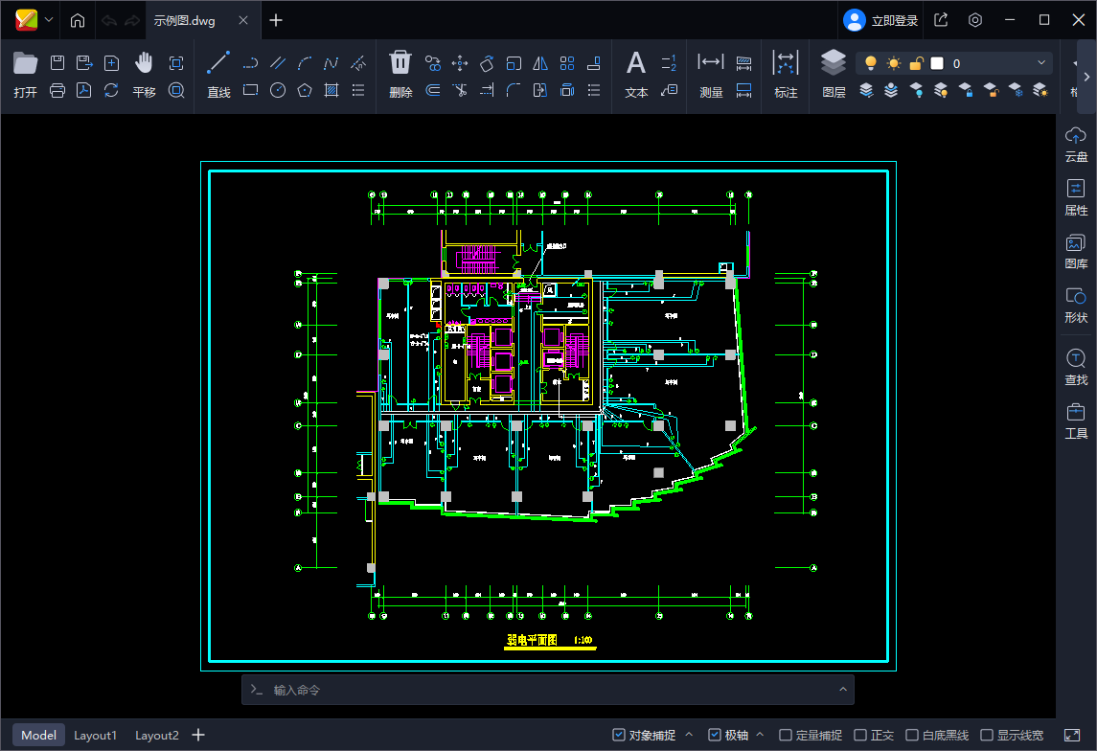The width and height of the screenshot is (1097, 751).
Task: Switch to the Layout2 tab
Action: (156, 735)
